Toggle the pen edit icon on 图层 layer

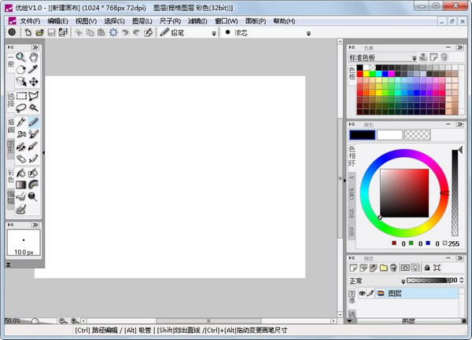pyautogui.click(x=371, y=293)
